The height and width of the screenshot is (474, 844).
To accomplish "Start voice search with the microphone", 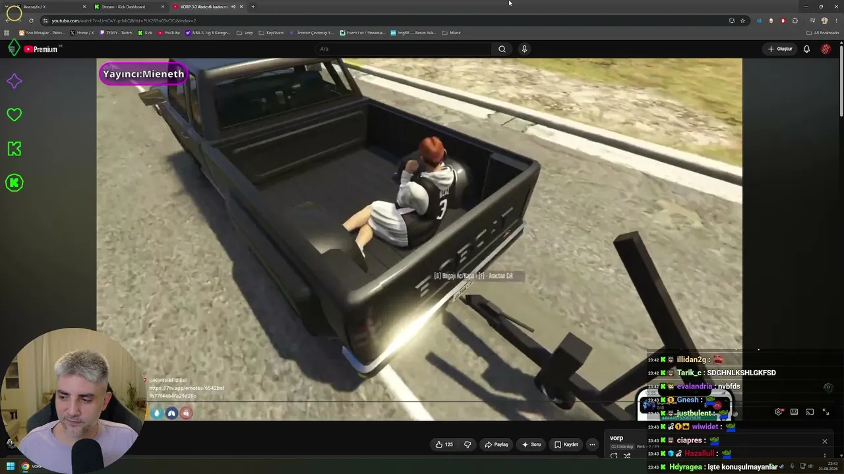I will point(524,49).
